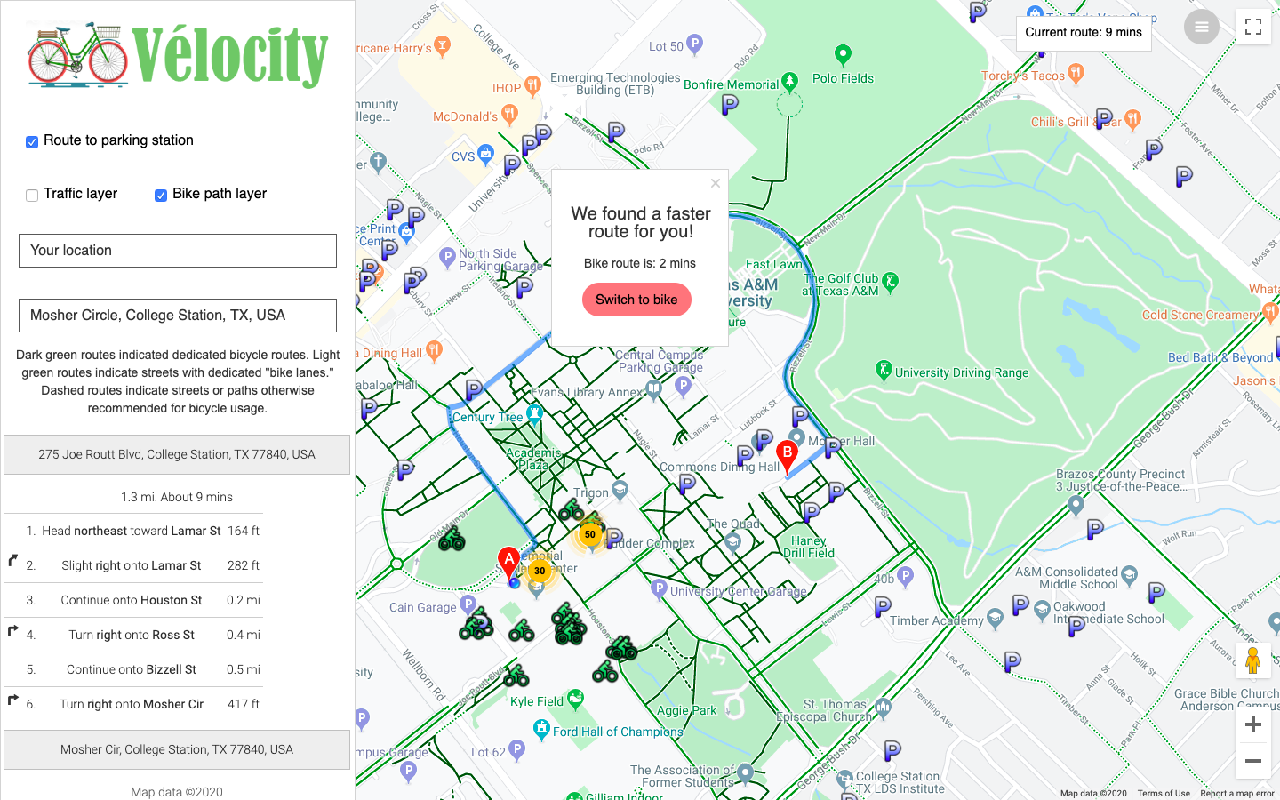Click the Your location input field
Screen dimensions: 1280x800
tap(178, 251)
